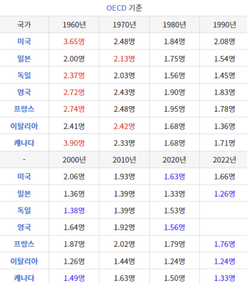Select the red 2.72명 value
The height and width of the screenshot is (284, 247).
click(x=74, y=92)
